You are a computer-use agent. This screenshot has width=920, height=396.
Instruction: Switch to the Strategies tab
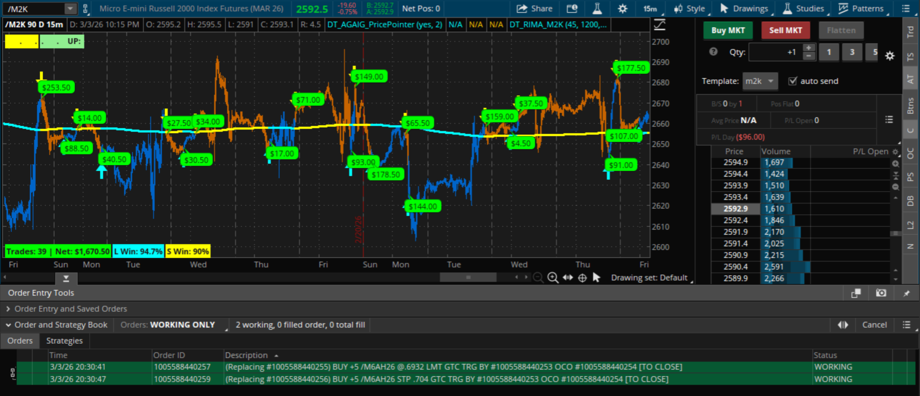click(64, 341)
